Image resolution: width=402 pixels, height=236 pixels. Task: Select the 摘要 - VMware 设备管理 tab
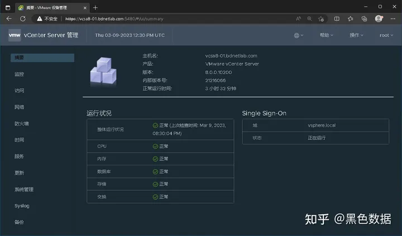tap(52, 8)
